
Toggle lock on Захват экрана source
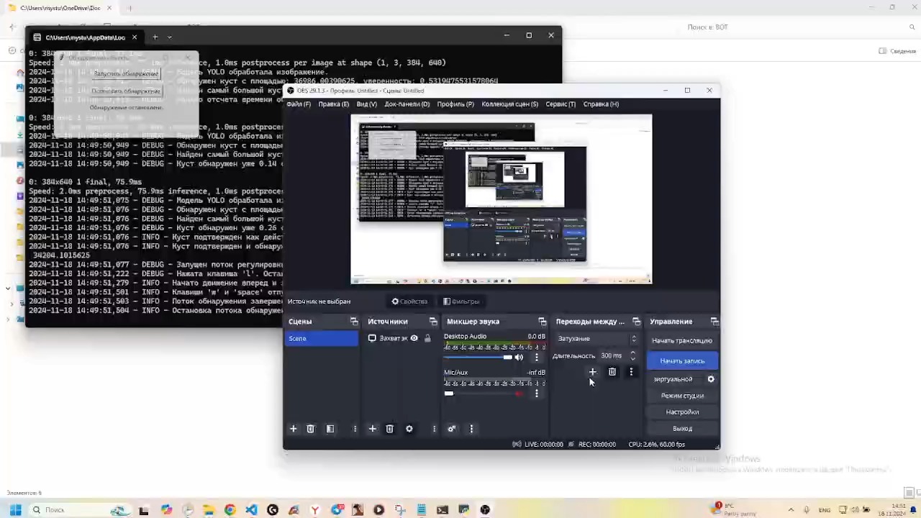tap(427, 338)
